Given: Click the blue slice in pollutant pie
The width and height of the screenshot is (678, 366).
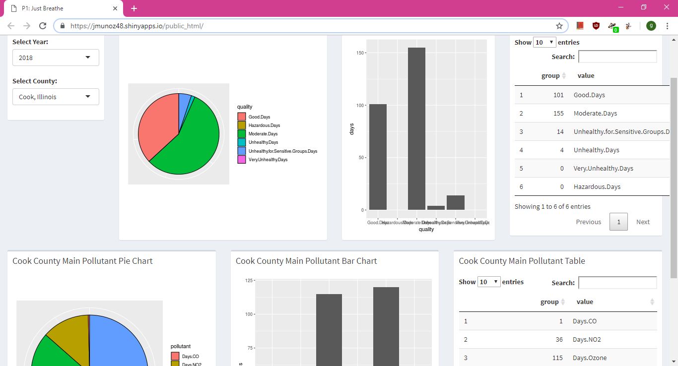Looking at the screenshot, I should tap(118, 340).
